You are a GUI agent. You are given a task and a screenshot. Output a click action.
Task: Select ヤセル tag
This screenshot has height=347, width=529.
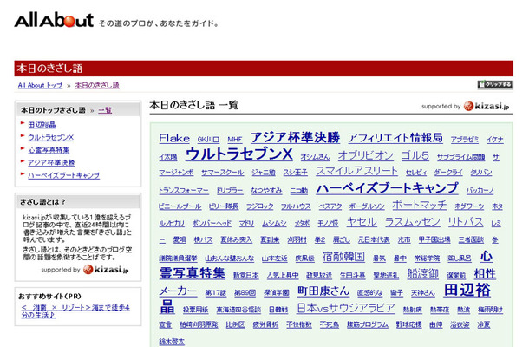[x=362, y=222]
